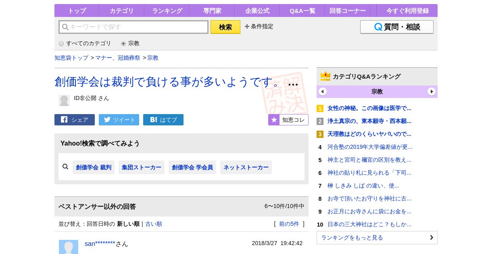Click the magnifier icon beside suggested searches
The image size is (484, 254).
coord(65,167)
